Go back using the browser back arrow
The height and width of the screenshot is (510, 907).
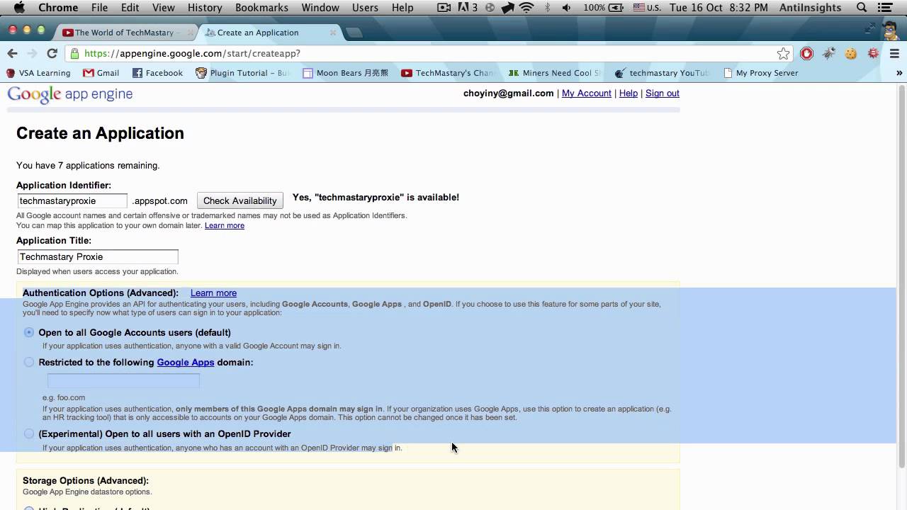click(12, 53)
